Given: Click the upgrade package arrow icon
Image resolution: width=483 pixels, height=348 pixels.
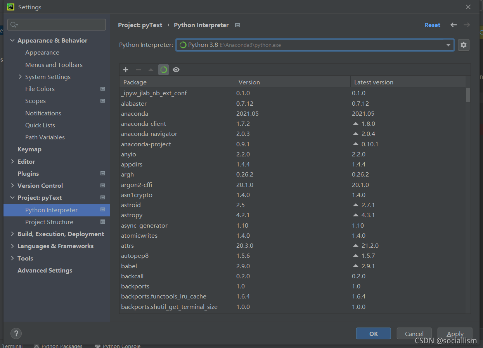Looking at the screenshot, I should coord(151,70).
